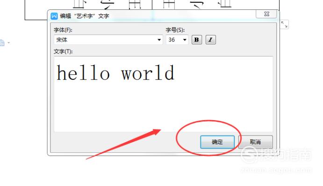Open the small arrow next to document icon
Viewport: 323px width, 186px height.
(9, 43)
